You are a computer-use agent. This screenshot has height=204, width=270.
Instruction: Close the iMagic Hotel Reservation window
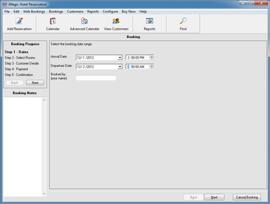pyautogui.click(x=261, y=3)
